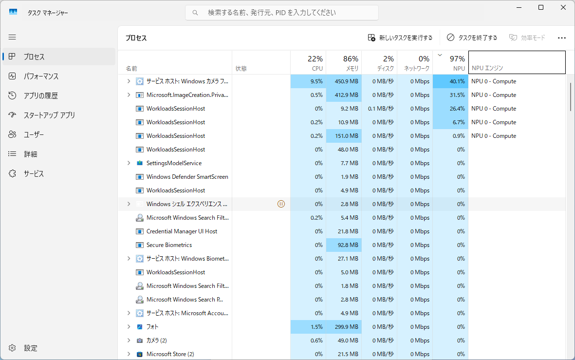
Task: Select the 40.1% NPU usage cell
Action: tap(450, 81)
